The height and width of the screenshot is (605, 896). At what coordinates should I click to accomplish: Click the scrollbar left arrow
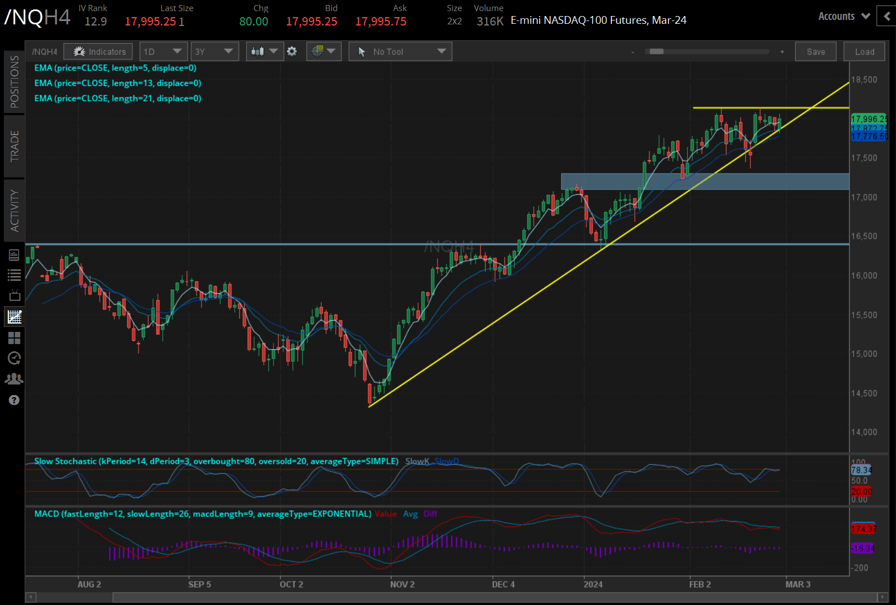31,597
